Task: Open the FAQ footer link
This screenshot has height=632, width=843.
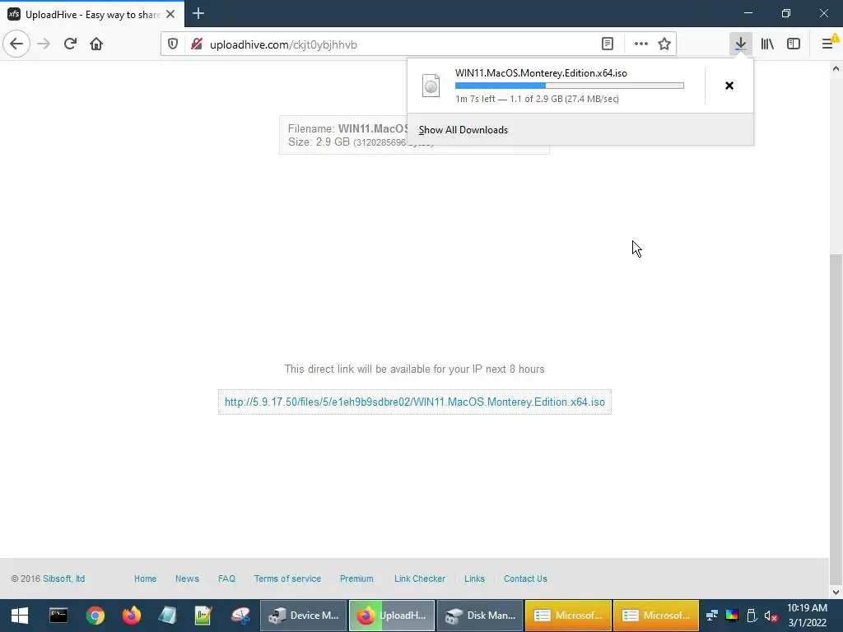Action: (226, 579)
